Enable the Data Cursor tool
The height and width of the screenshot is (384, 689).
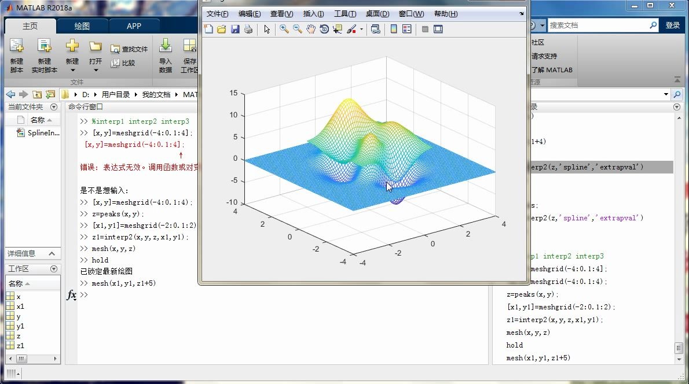pos(337,29)
